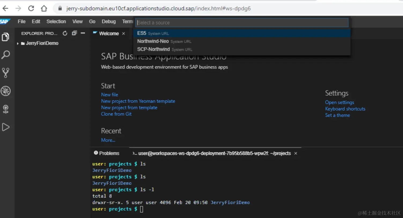Click Clone from Git link

pyautogui.click(x=116, y=114)
